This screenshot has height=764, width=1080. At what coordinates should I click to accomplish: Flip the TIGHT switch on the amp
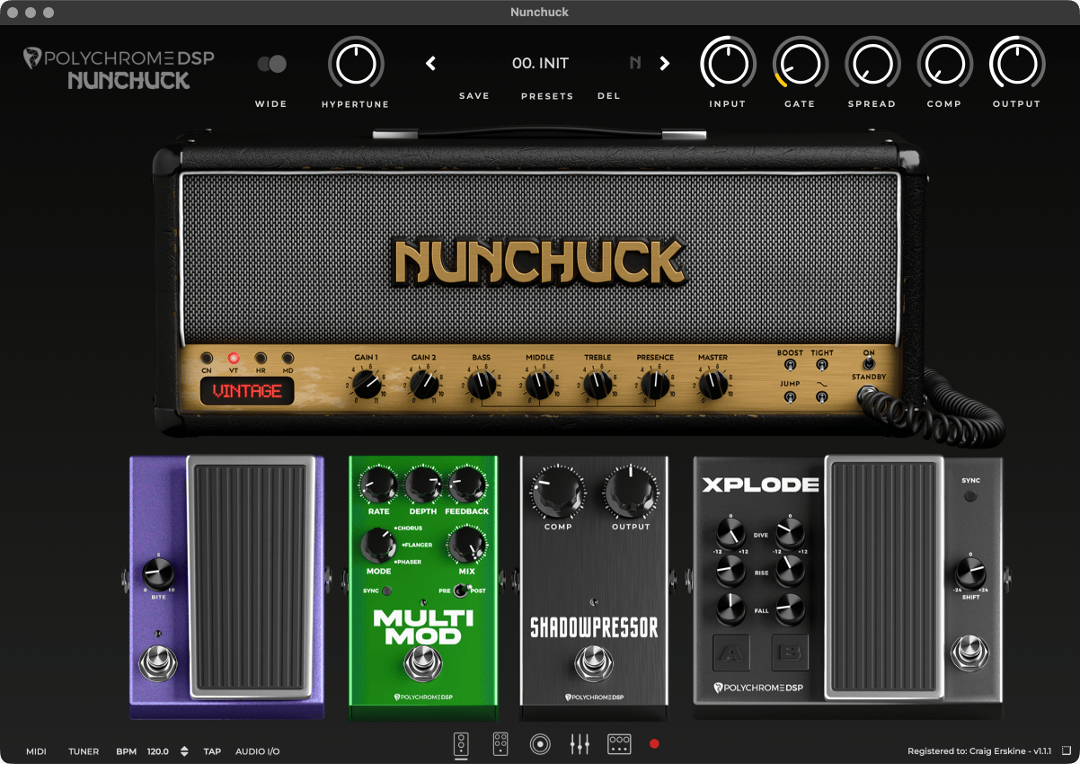(x=821, y=366)
